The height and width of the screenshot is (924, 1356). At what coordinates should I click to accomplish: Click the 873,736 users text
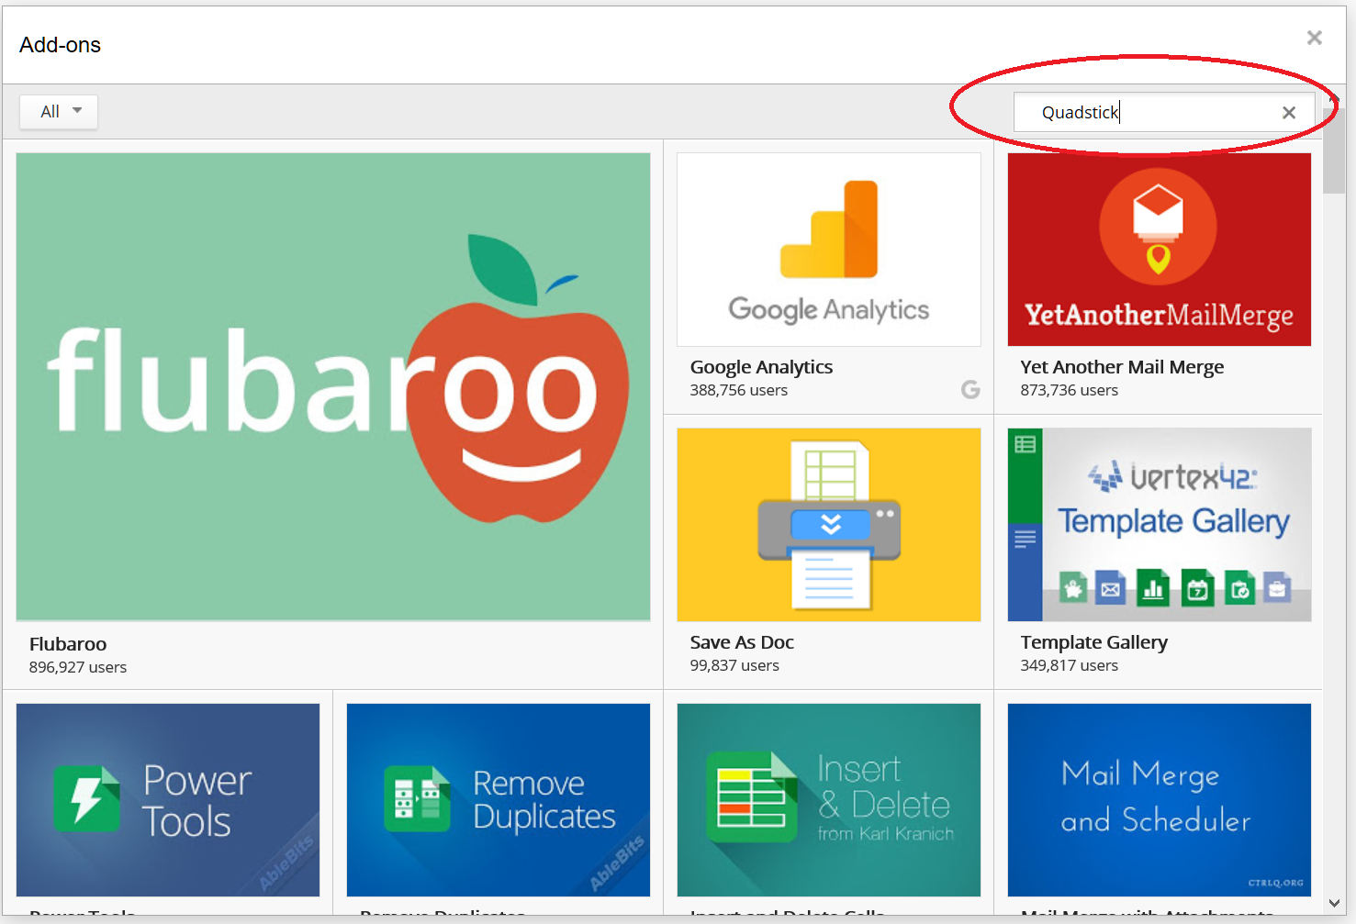(1070, 390)
